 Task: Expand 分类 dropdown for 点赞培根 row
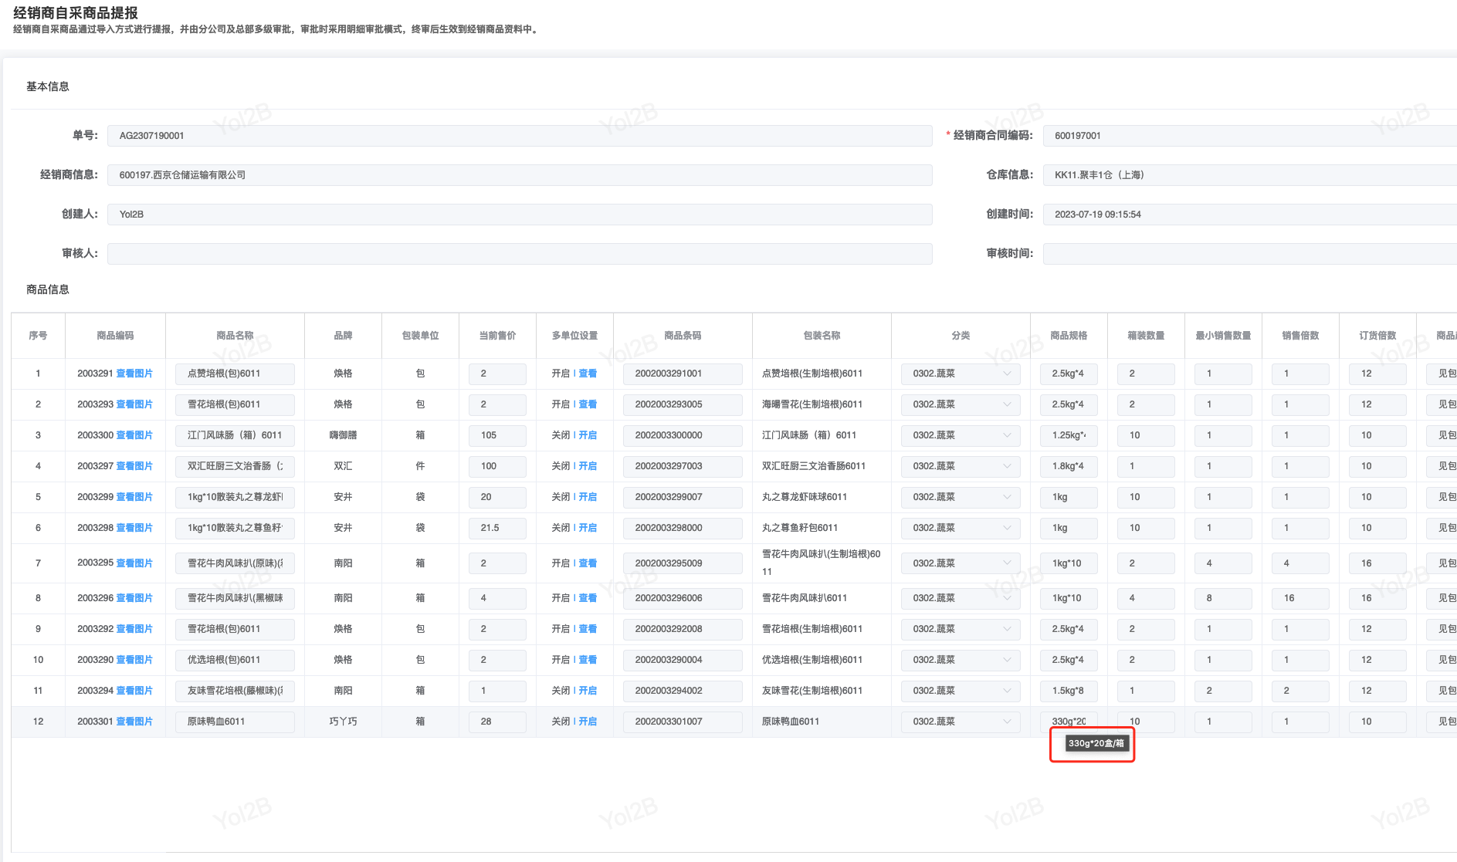coord(1007,374)
